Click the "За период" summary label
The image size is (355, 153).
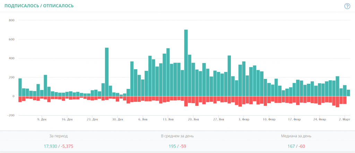(x=59, y=136)
